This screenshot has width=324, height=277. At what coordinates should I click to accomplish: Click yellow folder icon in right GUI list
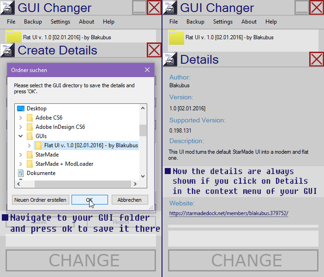[x=176, y=37]
